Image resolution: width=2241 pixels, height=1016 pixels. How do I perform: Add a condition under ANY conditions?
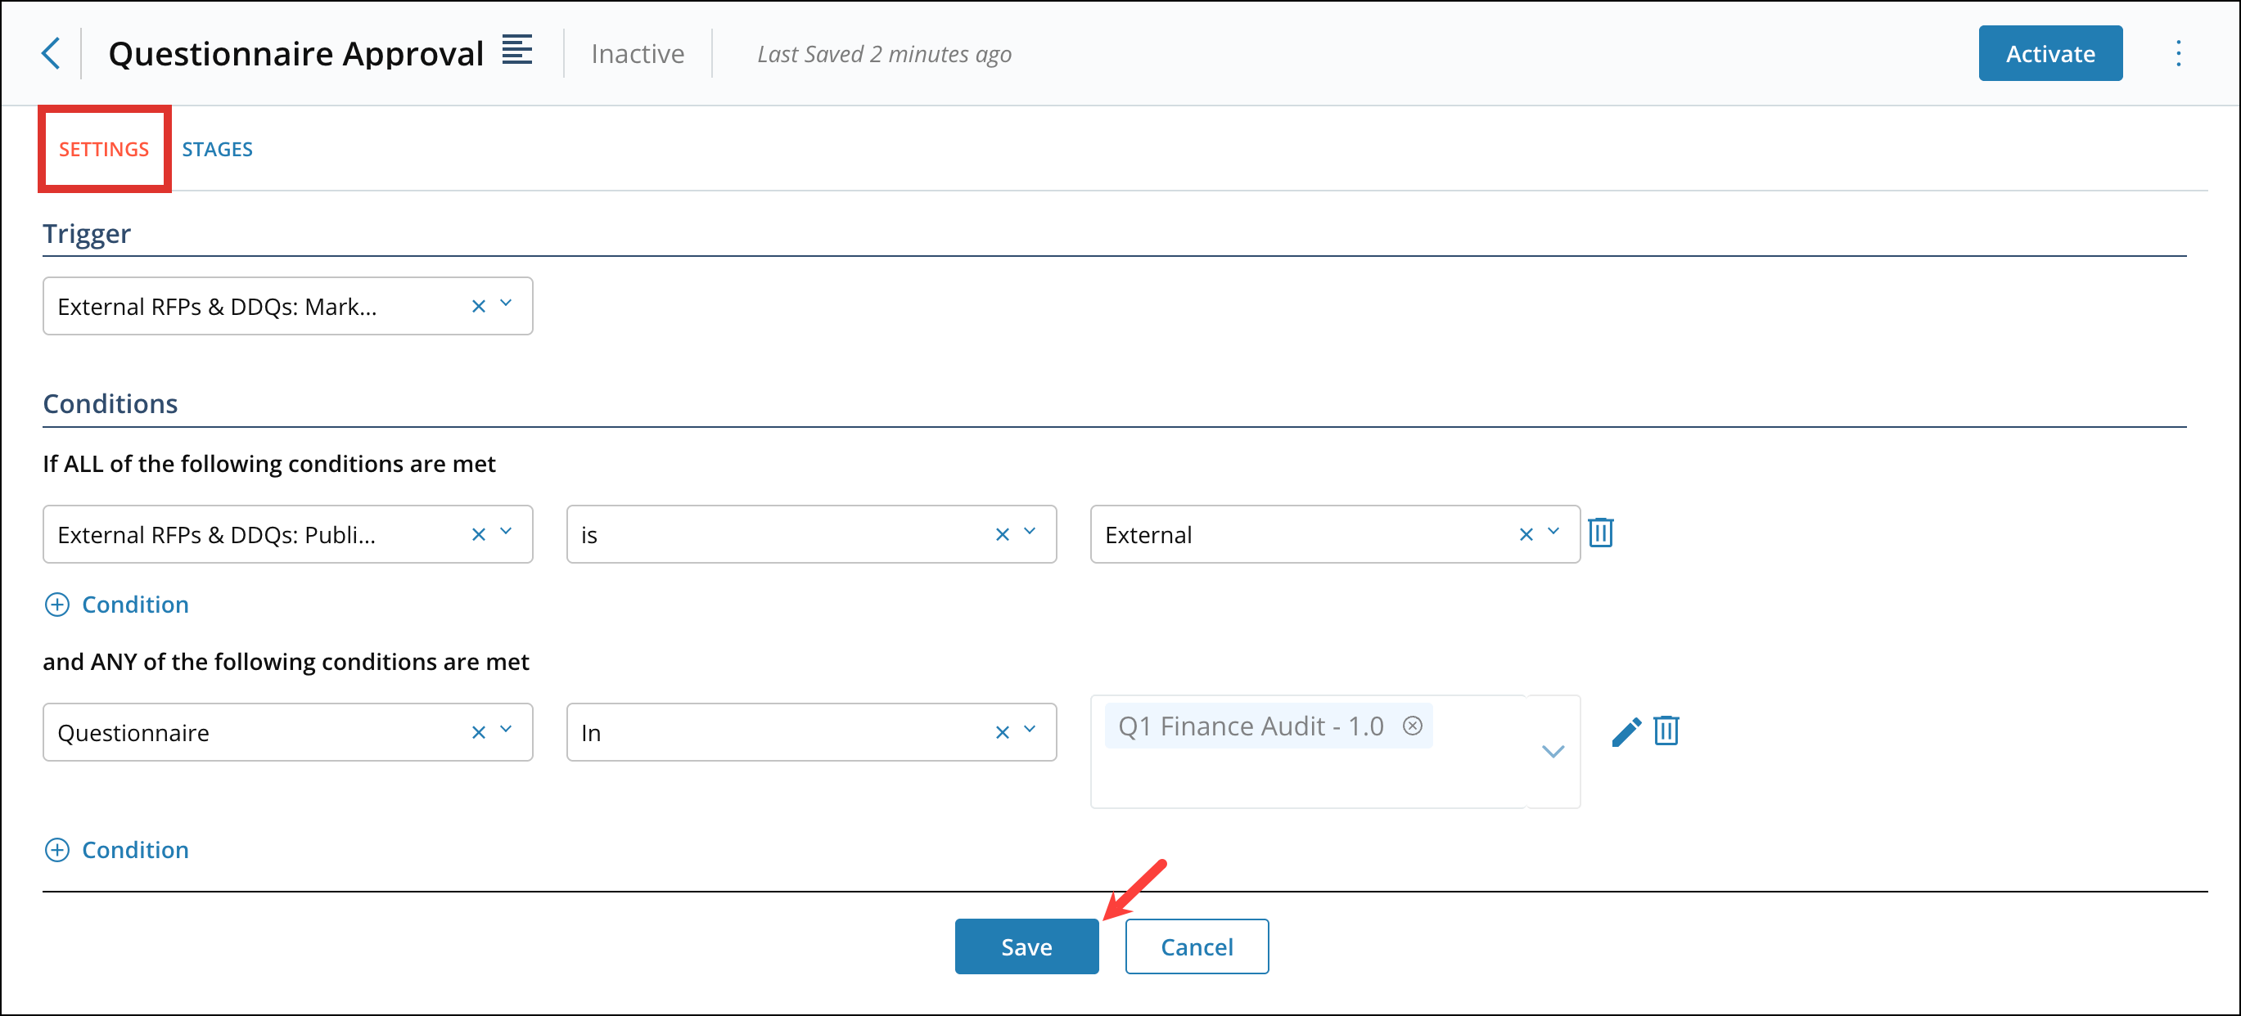pos(116,849)
